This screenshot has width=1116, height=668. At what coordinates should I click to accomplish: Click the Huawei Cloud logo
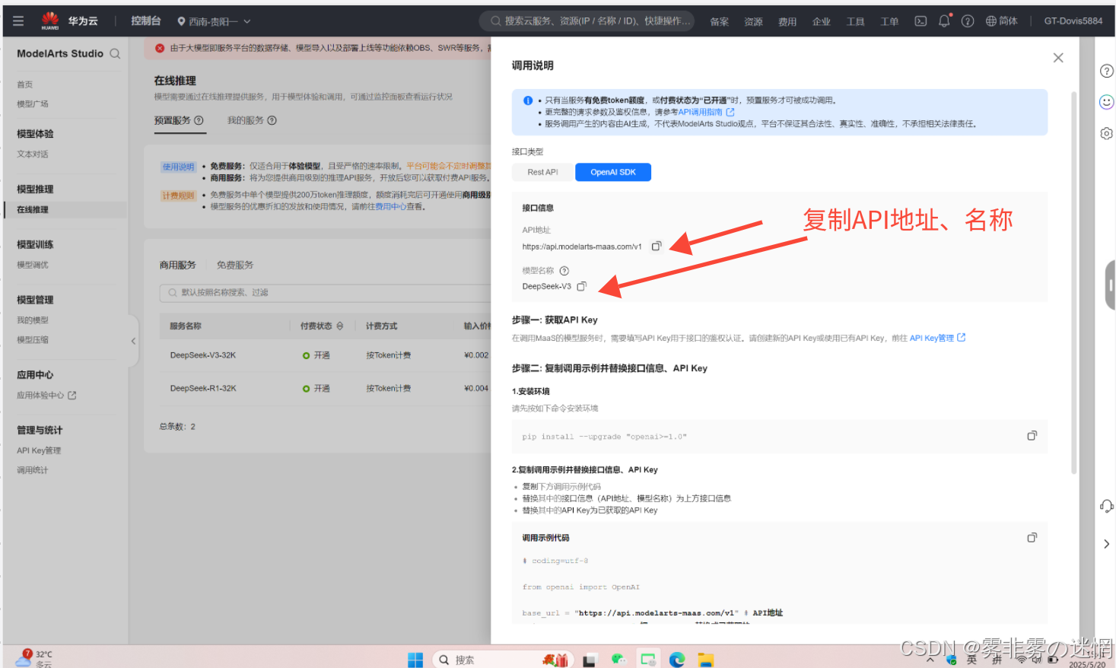point(68,21)
